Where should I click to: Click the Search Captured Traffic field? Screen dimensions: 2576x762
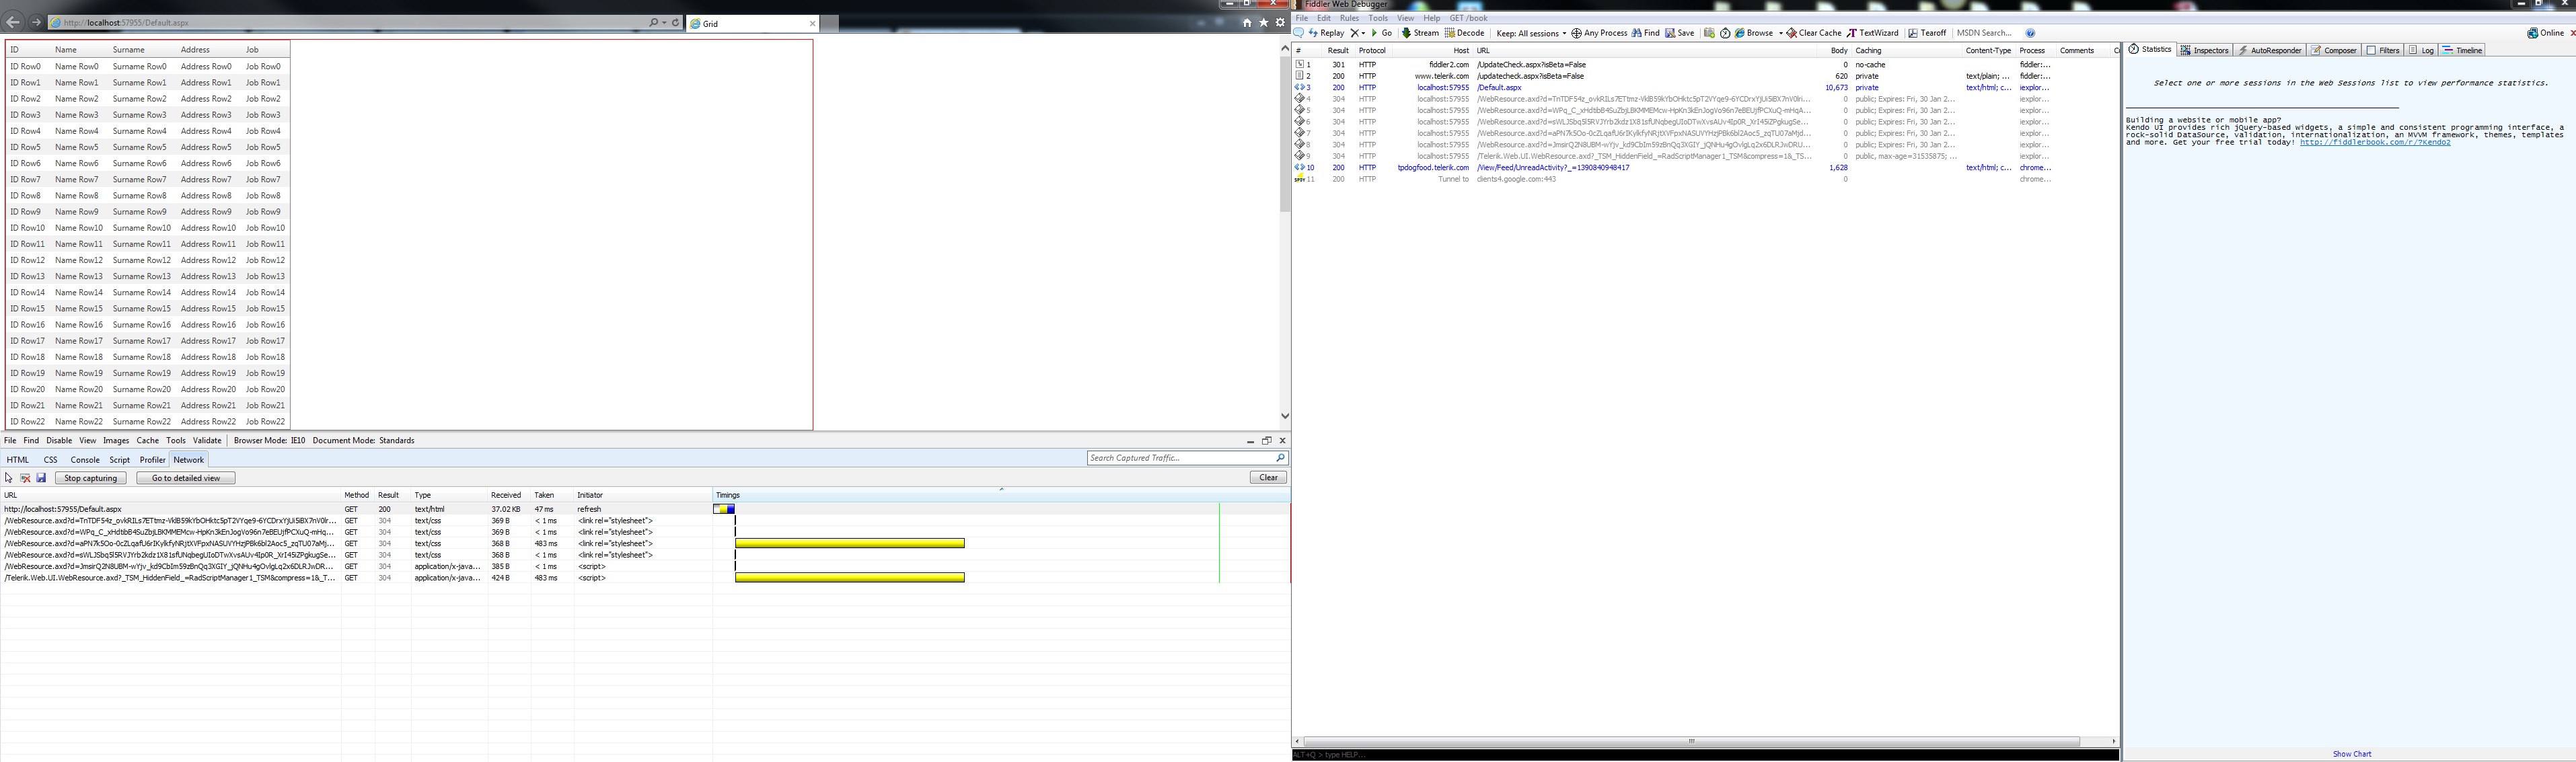pyautogui.click(x=1180, y=458)
